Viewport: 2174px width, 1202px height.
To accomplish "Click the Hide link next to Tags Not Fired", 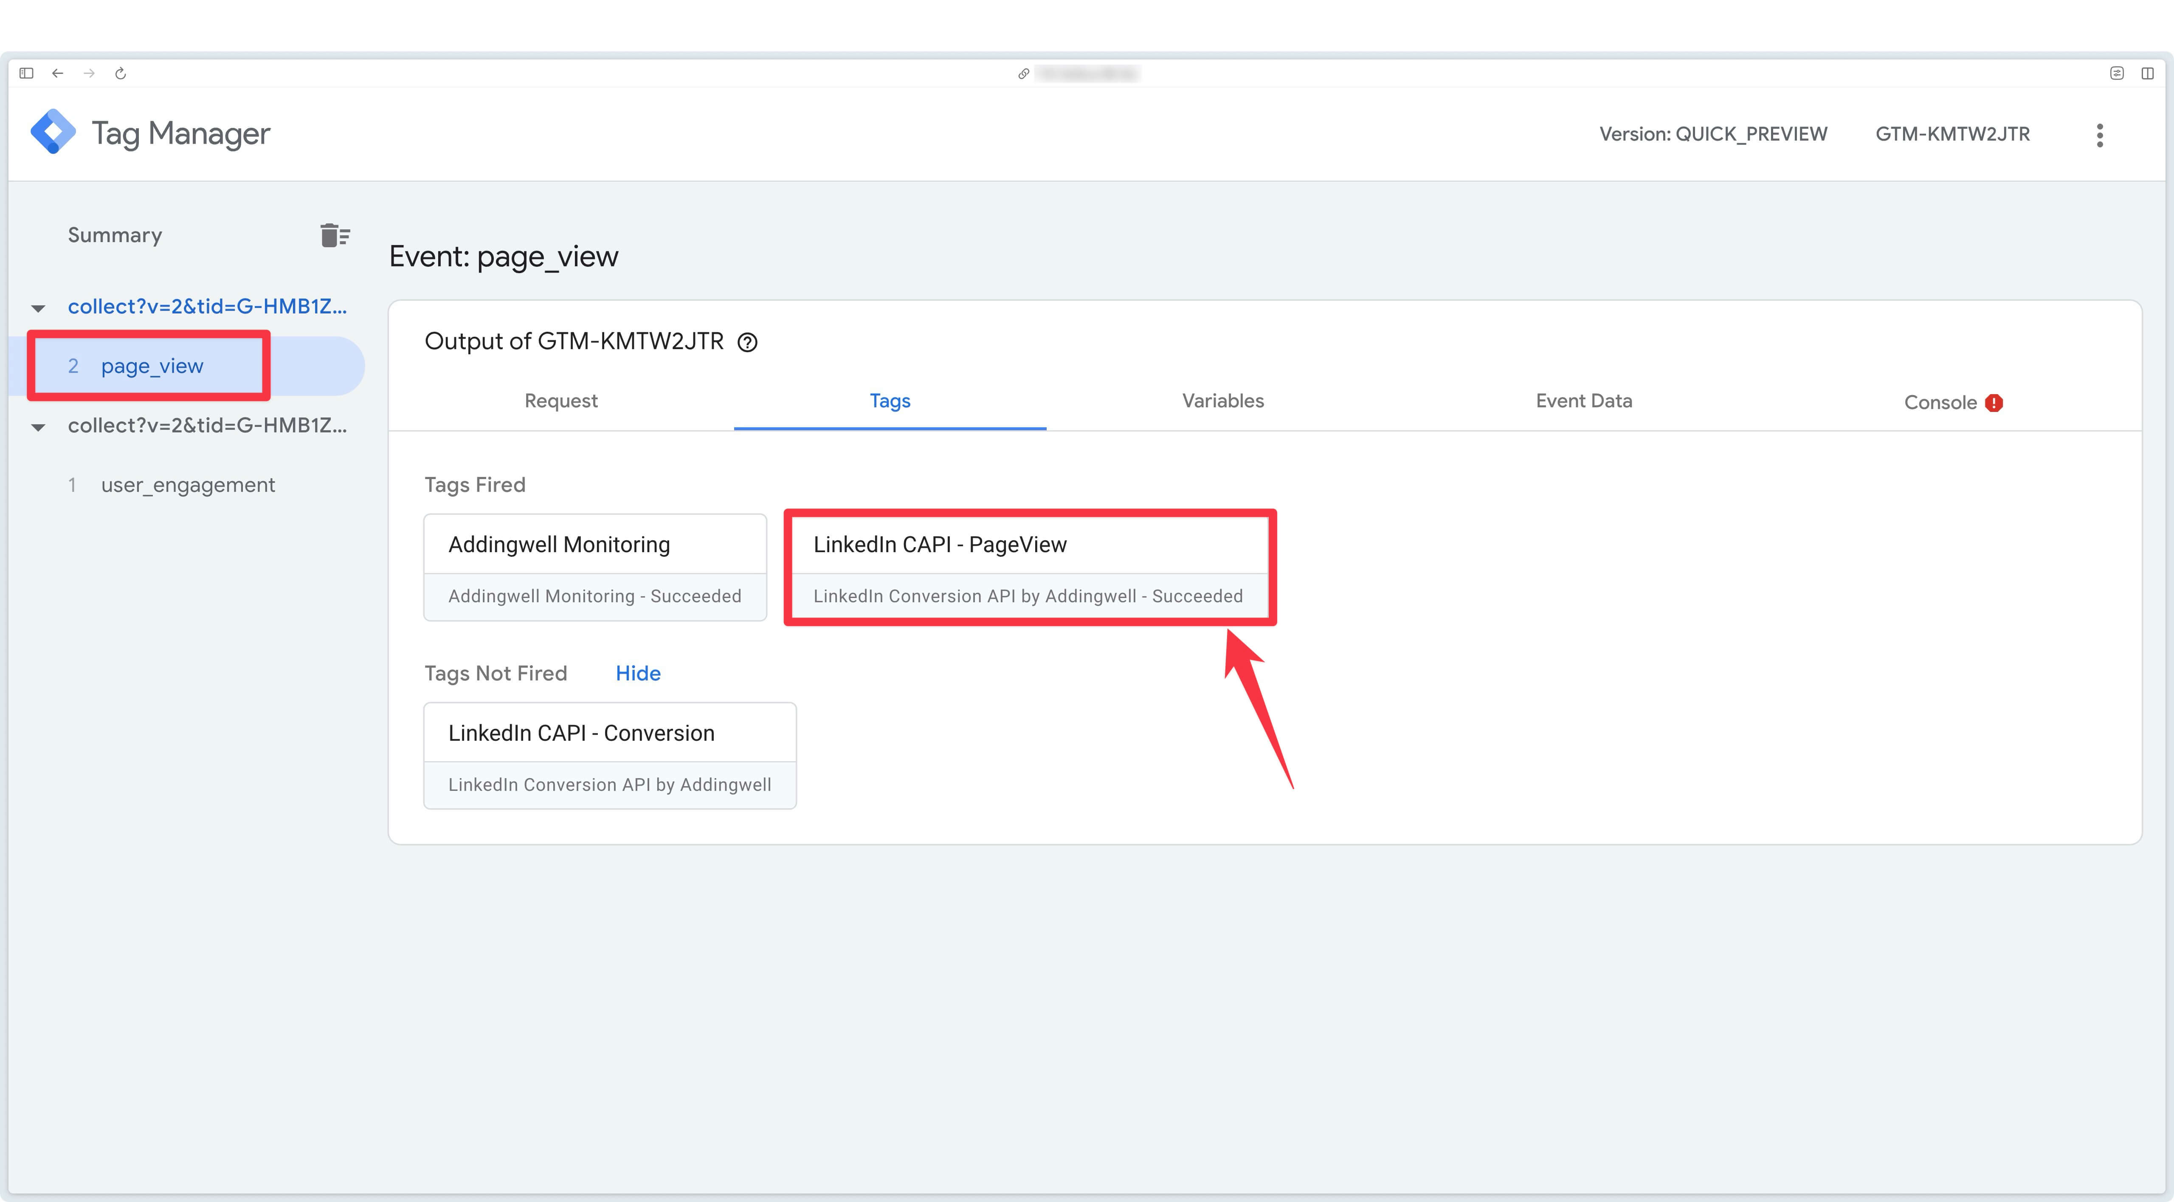I will pos(638,673).
